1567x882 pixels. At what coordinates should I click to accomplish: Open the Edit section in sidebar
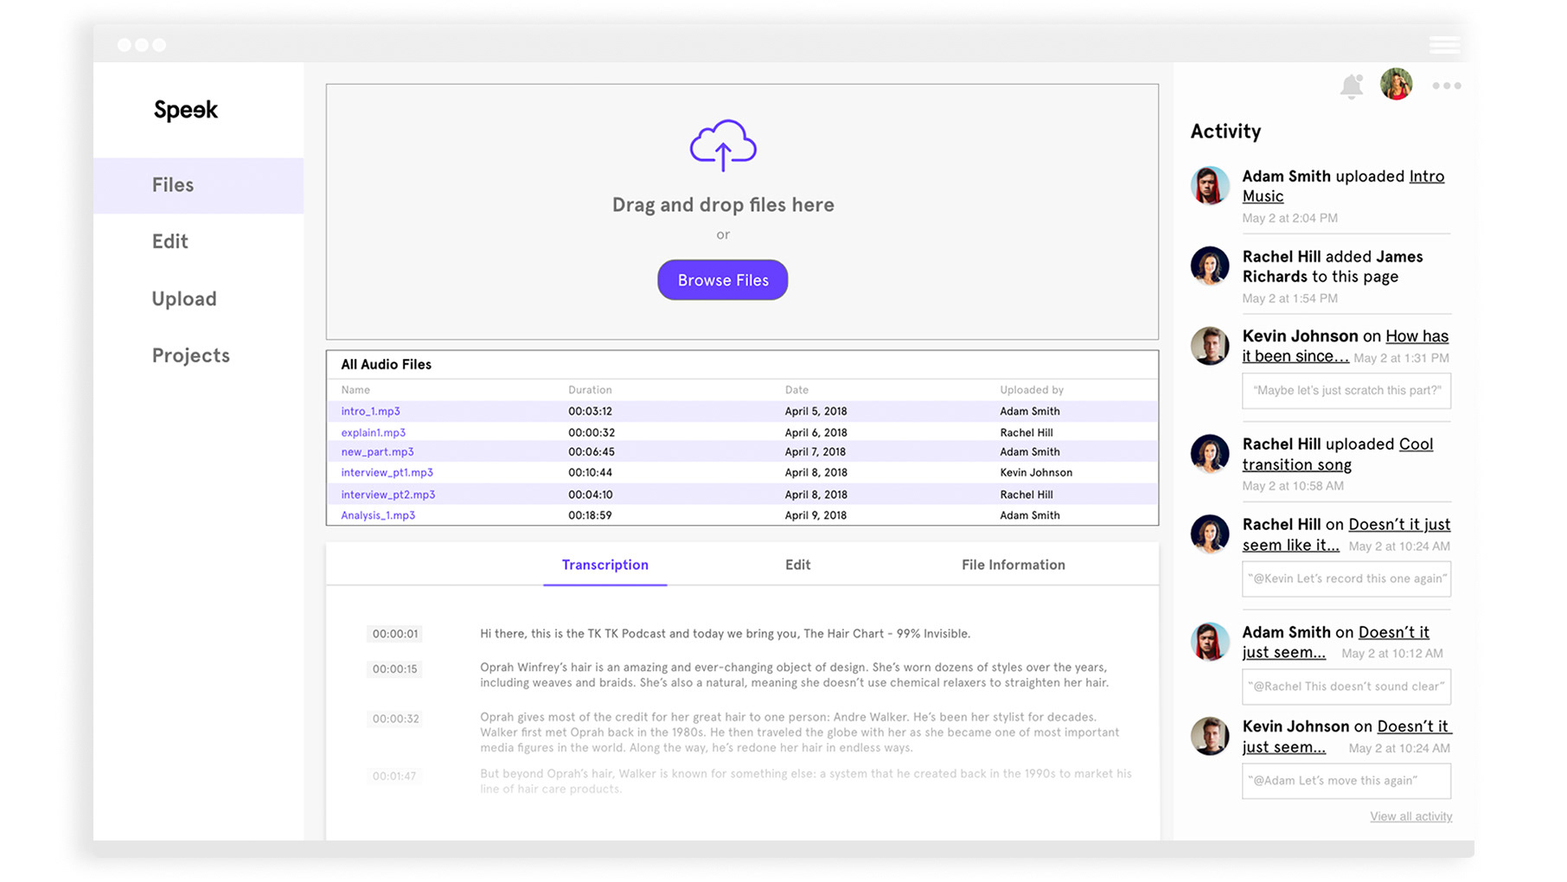point(169,241)
